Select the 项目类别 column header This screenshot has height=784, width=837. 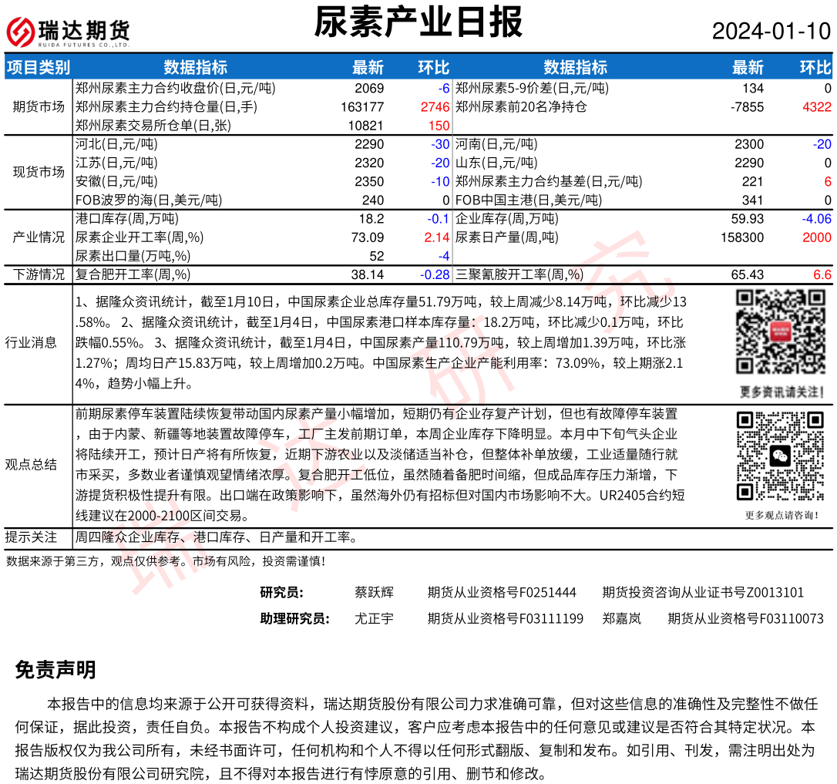(x=39, y=67)
